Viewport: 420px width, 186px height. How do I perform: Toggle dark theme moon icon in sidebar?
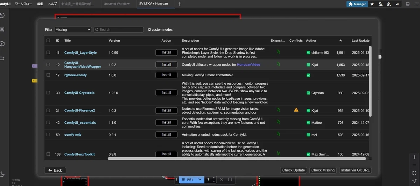(2, 174)
